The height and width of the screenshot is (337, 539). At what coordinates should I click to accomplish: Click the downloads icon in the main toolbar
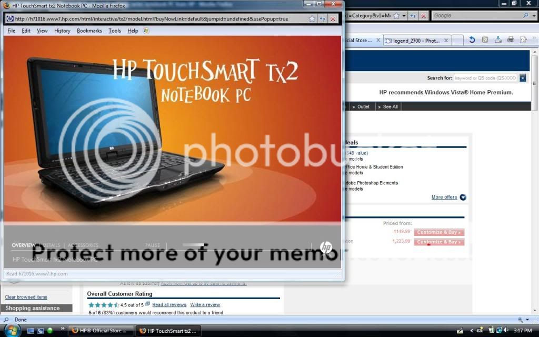(498, 40)
